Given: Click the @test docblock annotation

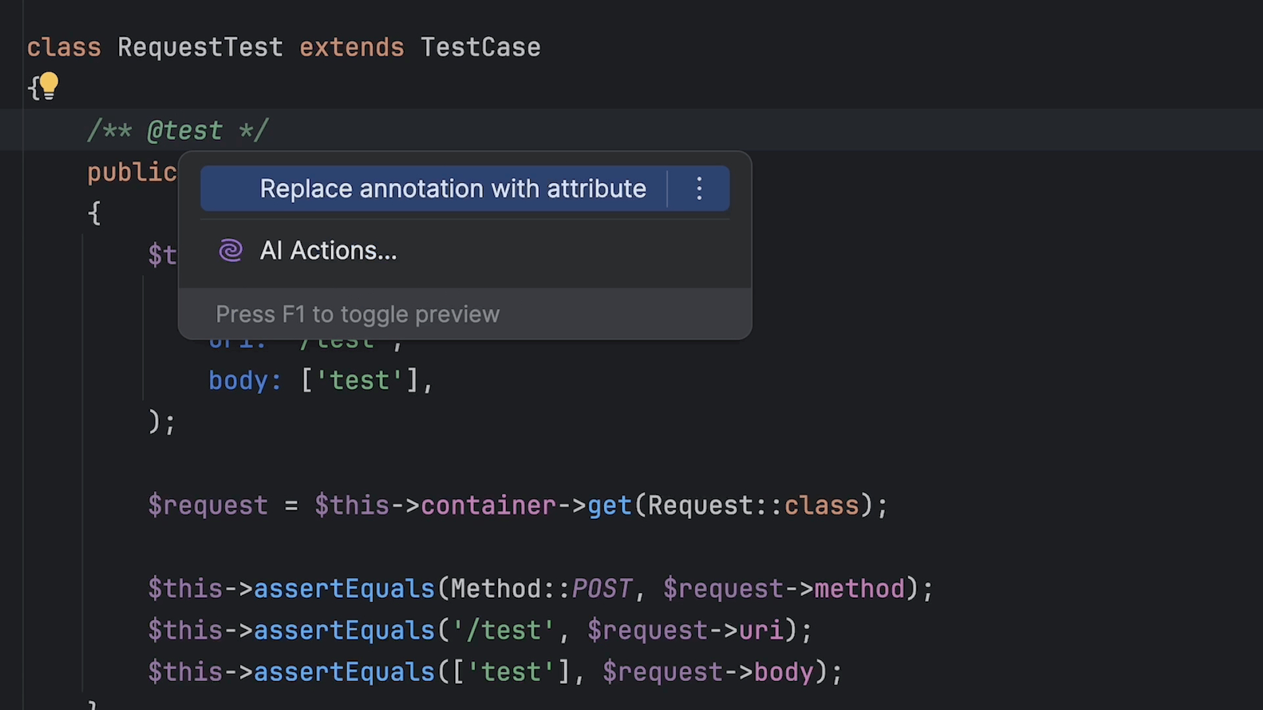Looking at the screenshot, I should click(185, 130).
